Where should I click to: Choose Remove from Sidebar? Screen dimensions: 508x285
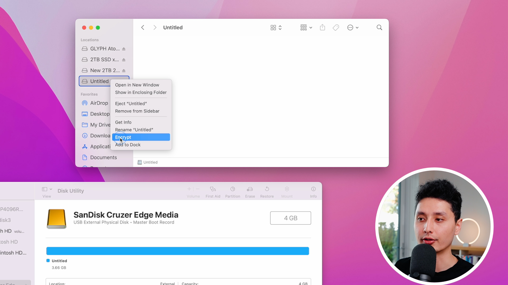pos(141,111)
